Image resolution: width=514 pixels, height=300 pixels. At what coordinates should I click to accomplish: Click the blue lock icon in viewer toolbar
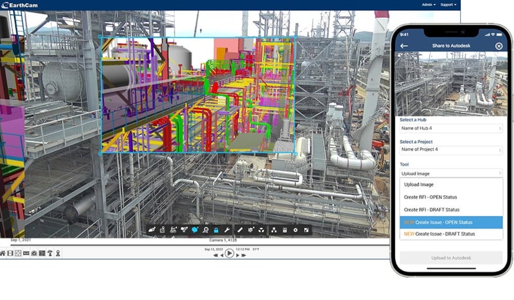tap(216, 230)
